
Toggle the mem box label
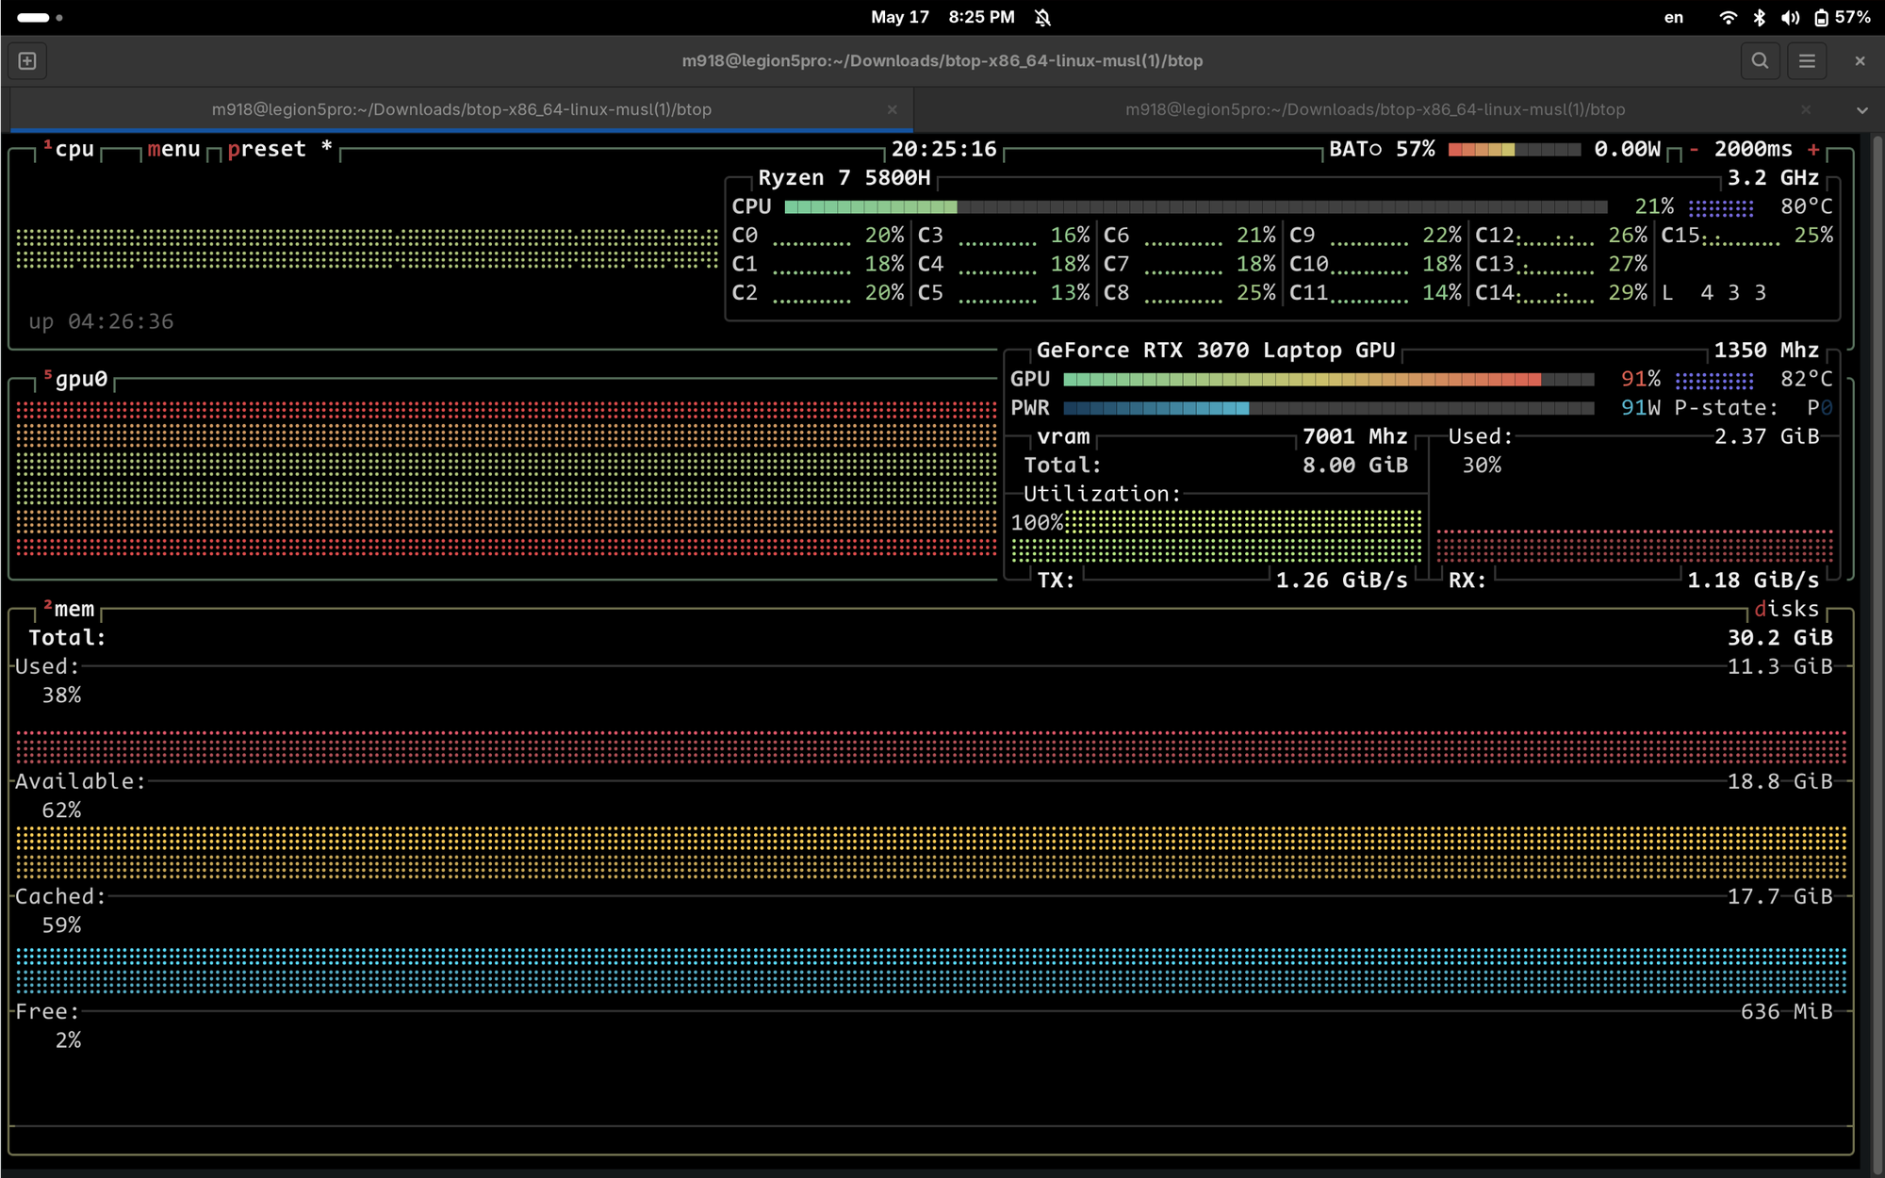tap(69, 609)
